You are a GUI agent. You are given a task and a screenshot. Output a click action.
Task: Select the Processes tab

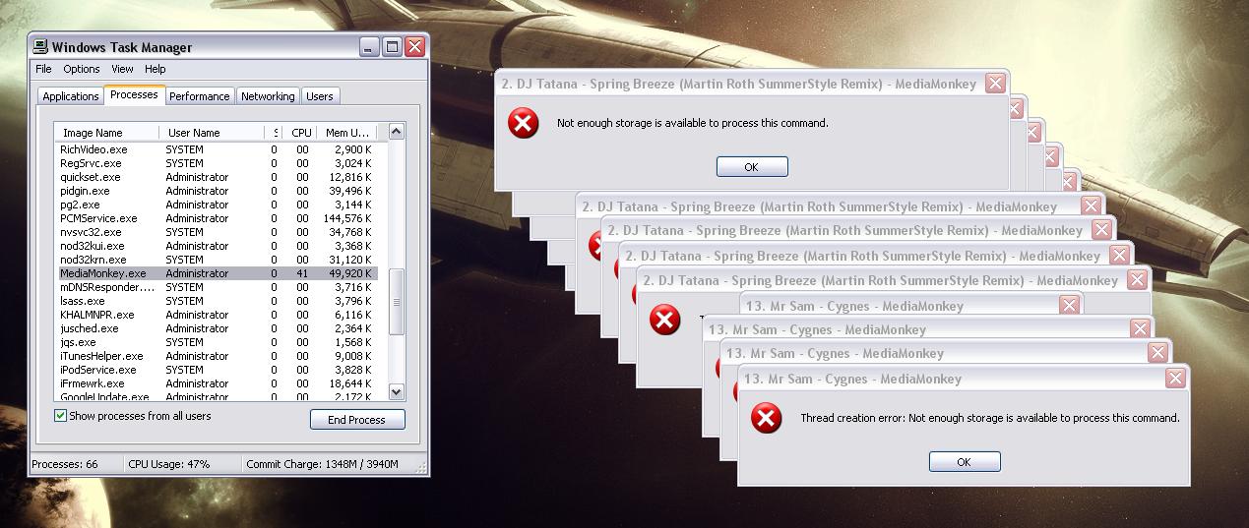coord(134,94)
